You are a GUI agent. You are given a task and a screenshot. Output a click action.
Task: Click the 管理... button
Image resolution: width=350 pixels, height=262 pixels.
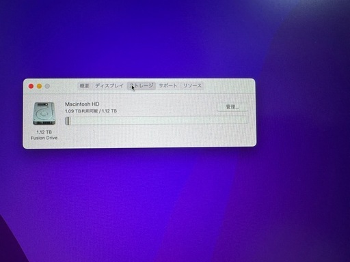click(x=232, y=107)
